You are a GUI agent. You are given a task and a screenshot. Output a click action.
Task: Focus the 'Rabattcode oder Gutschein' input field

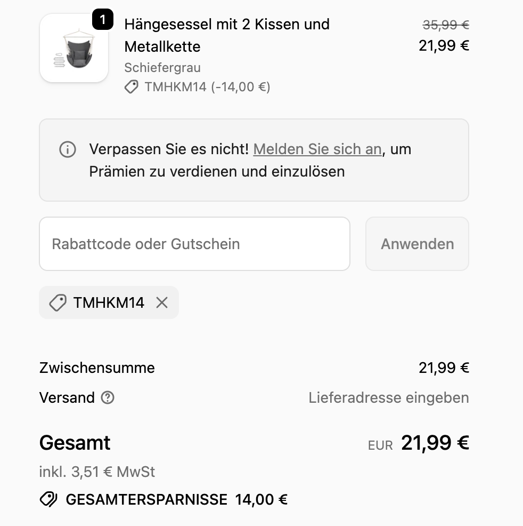coord(194,244)
